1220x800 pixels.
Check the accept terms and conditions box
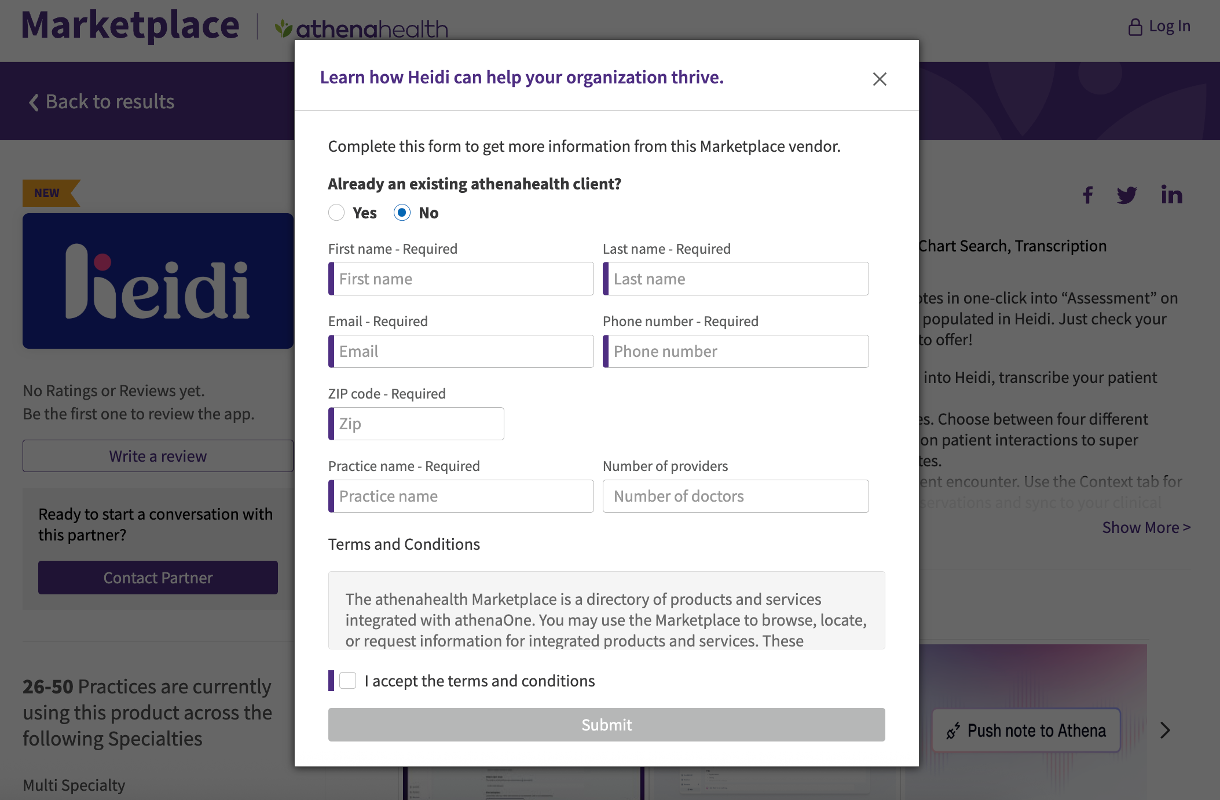tap(347, 680)
